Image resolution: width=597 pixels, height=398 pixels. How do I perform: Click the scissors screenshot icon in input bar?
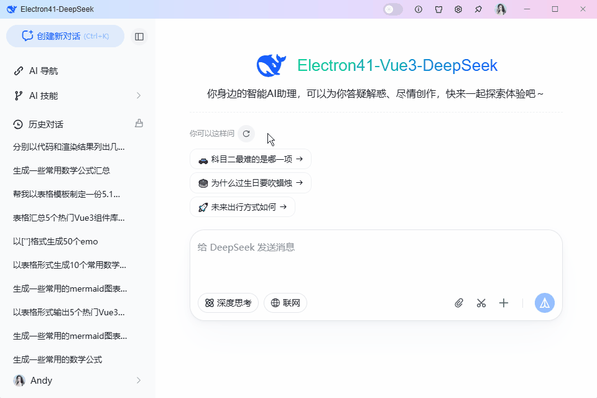(x=481, y=303)
